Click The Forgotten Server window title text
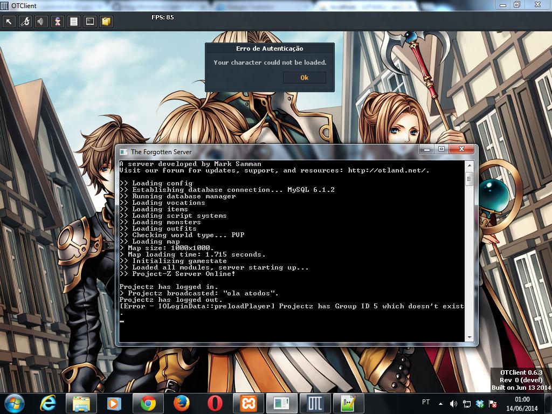This screenshot has height=414, width=552. click(x=161, y=152)
